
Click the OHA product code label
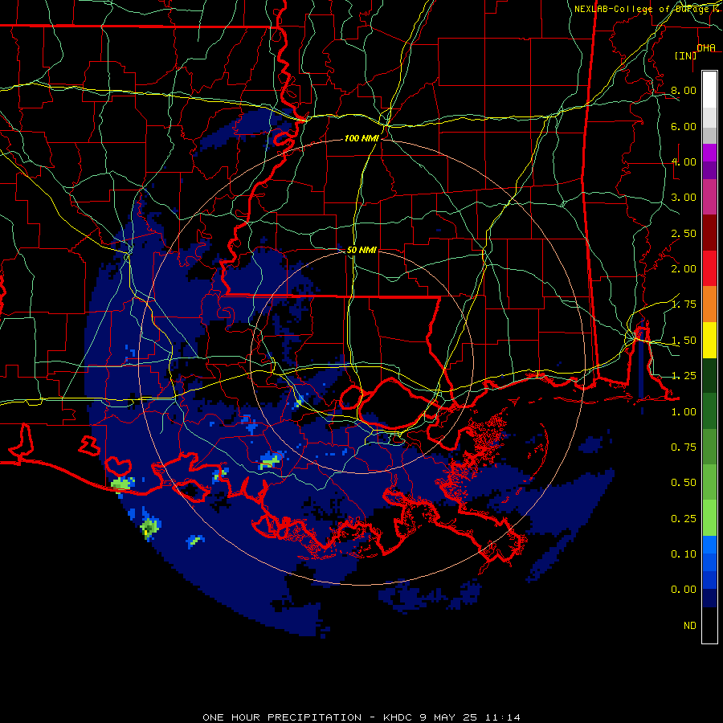pos(706,47)
